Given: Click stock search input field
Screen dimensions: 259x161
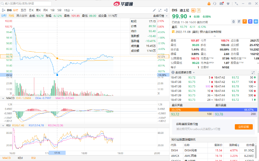Looking at the screenshot, I should pos(26,3).
